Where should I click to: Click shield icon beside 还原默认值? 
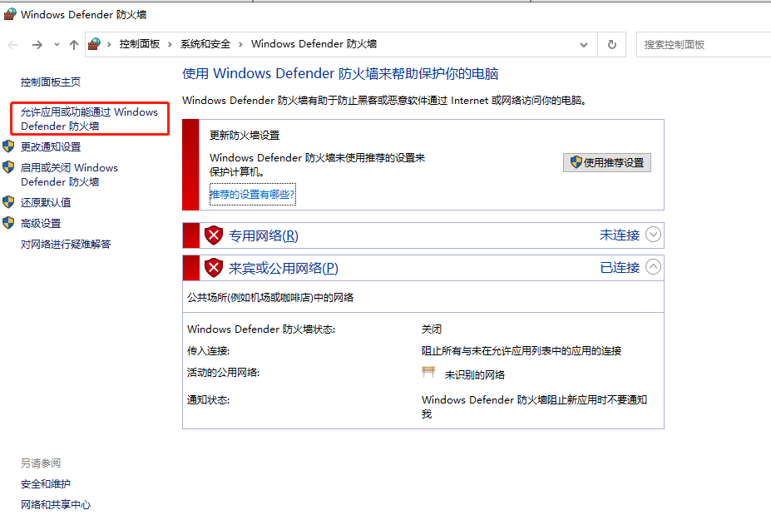tap(8, 201)
